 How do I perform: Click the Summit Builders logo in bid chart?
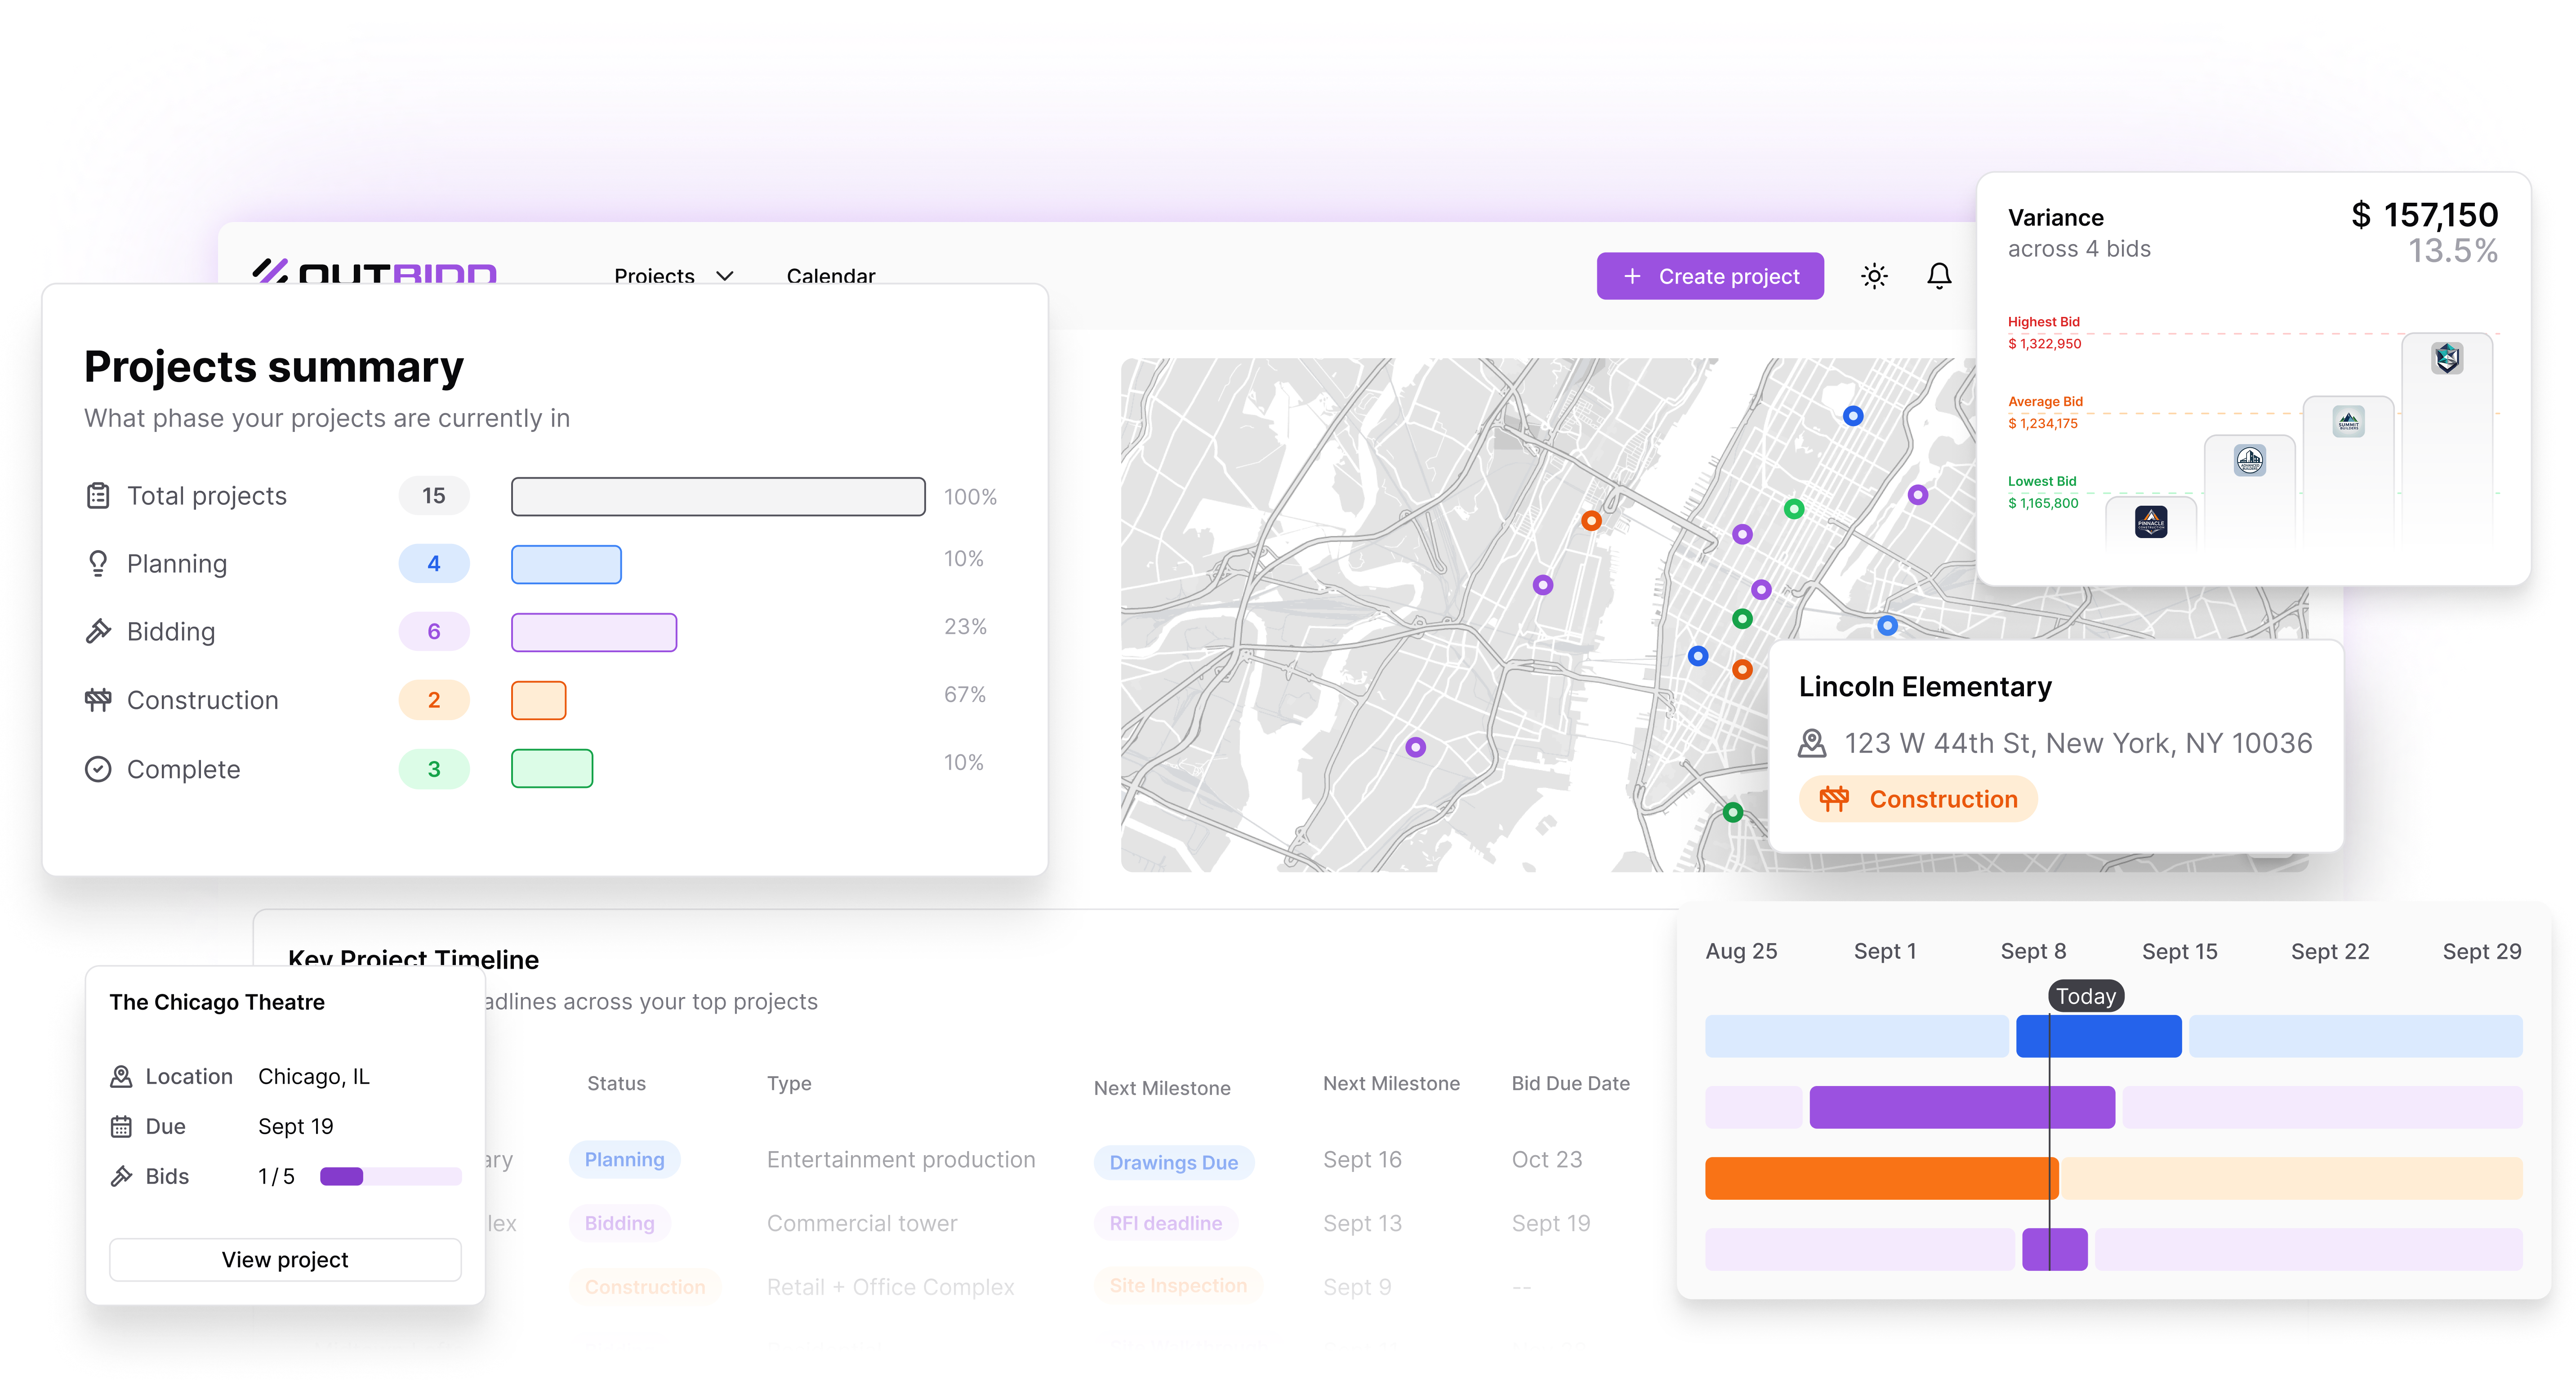point(2348,421)
